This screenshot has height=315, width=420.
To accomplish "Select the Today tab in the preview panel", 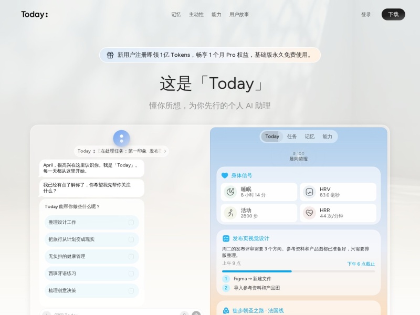I will coord(272,136).
